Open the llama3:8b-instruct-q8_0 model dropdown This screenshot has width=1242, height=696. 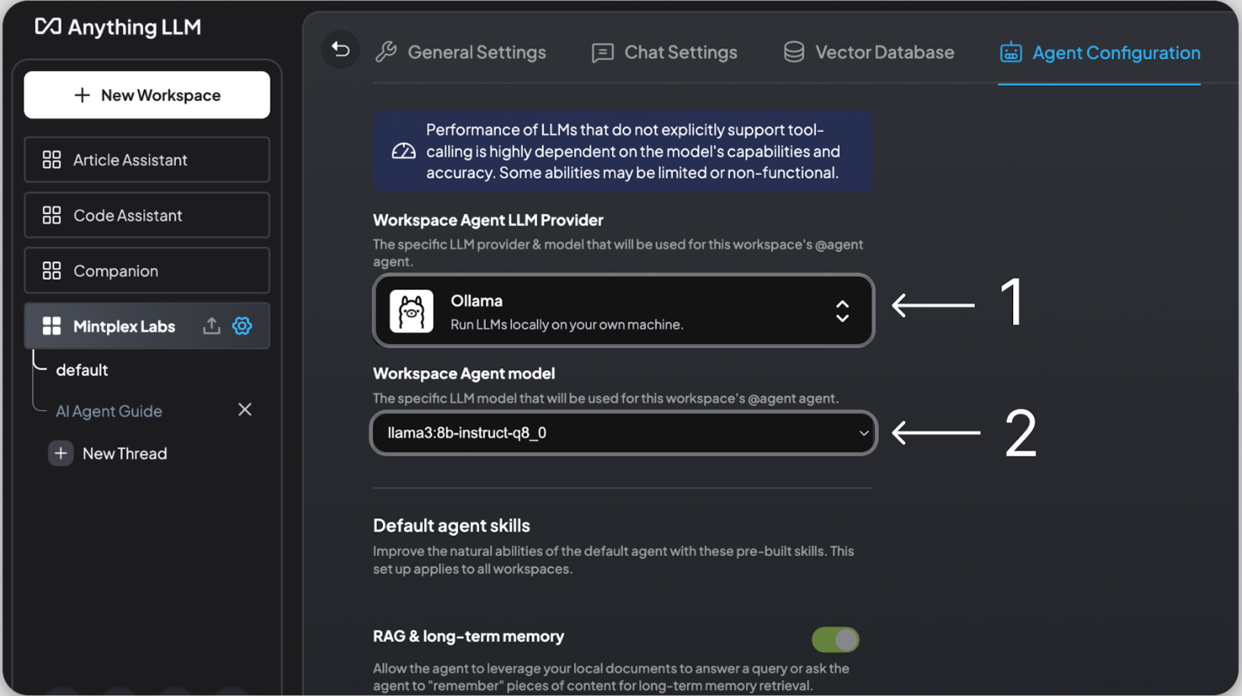(623, 433)
